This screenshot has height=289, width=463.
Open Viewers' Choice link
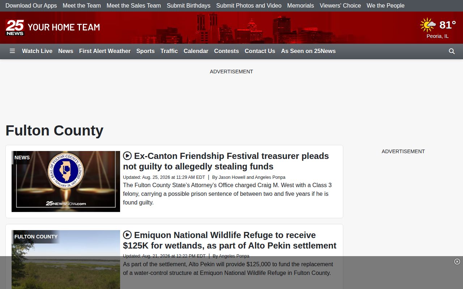pos(340,6)
